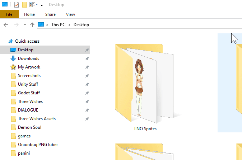Click the pin icon beside Screenshots
The height and width of the screenshot is (160, 242).
87,76
